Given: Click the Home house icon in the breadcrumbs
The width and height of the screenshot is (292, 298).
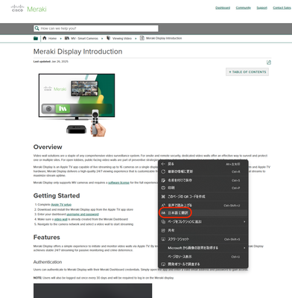Looking at the screenshot, I should (x=45, y=38).
